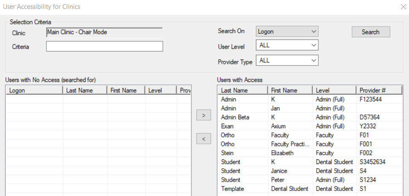
Task: Expand the User Level dropdown
Action: (287, 45)
